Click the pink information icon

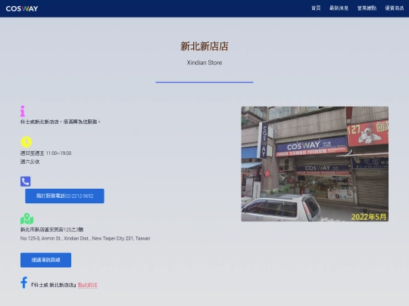23,111
